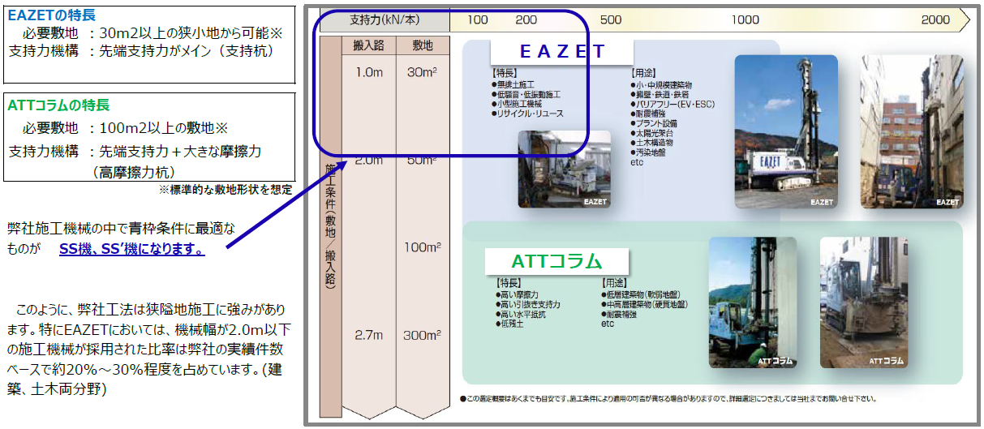Click the 100m² site area value
984x429 pixels.
[421, 247]
